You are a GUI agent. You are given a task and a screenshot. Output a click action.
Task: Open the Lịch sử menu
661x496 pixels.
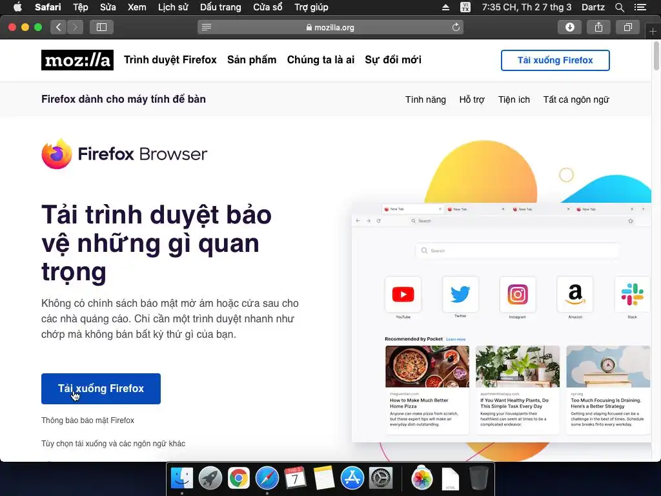tap(173, 7)
